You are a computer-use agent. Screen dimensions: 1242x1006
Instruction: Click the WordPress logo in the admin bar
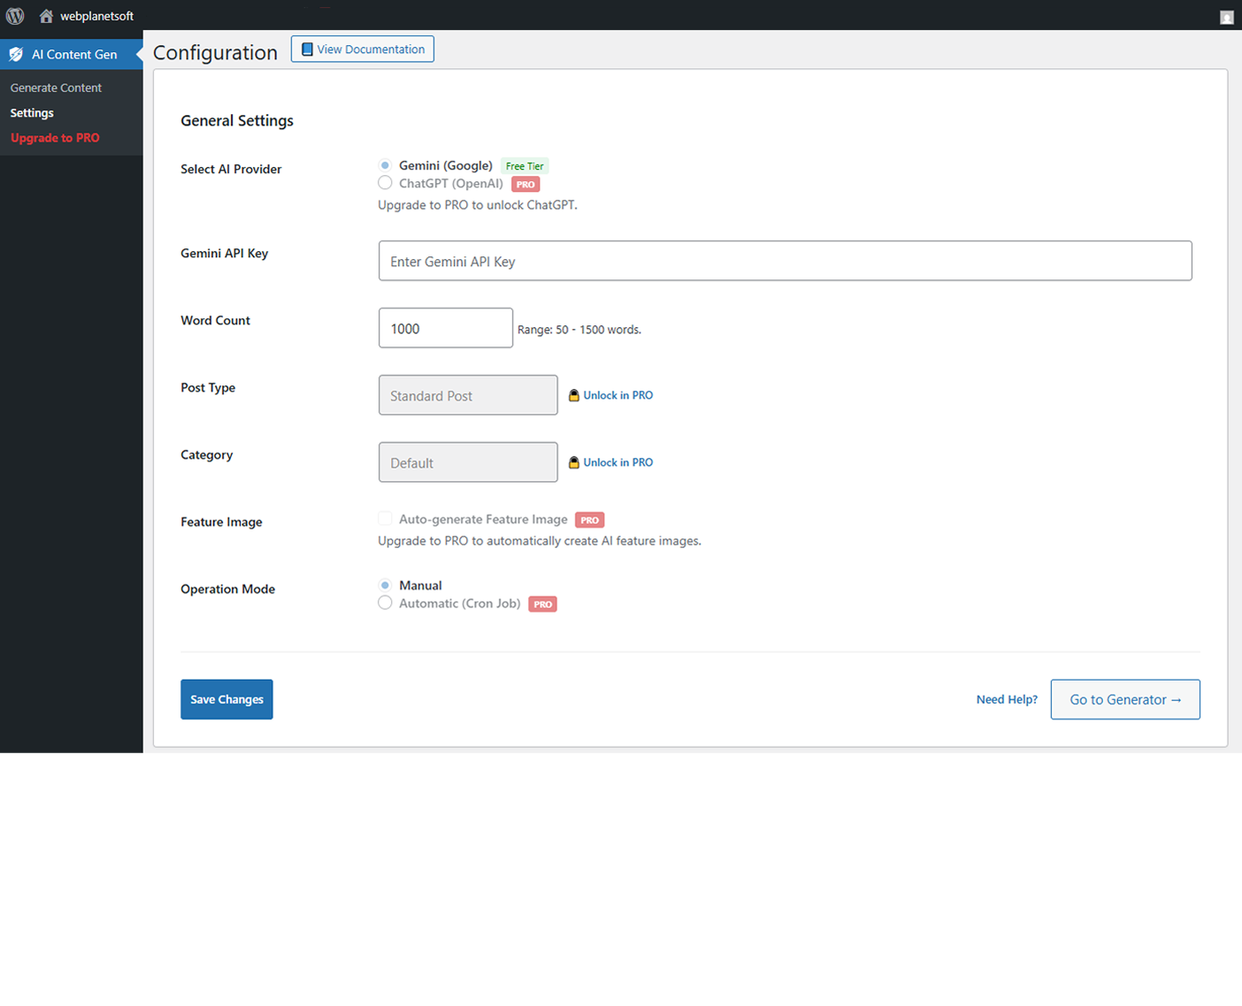point(14,16)
